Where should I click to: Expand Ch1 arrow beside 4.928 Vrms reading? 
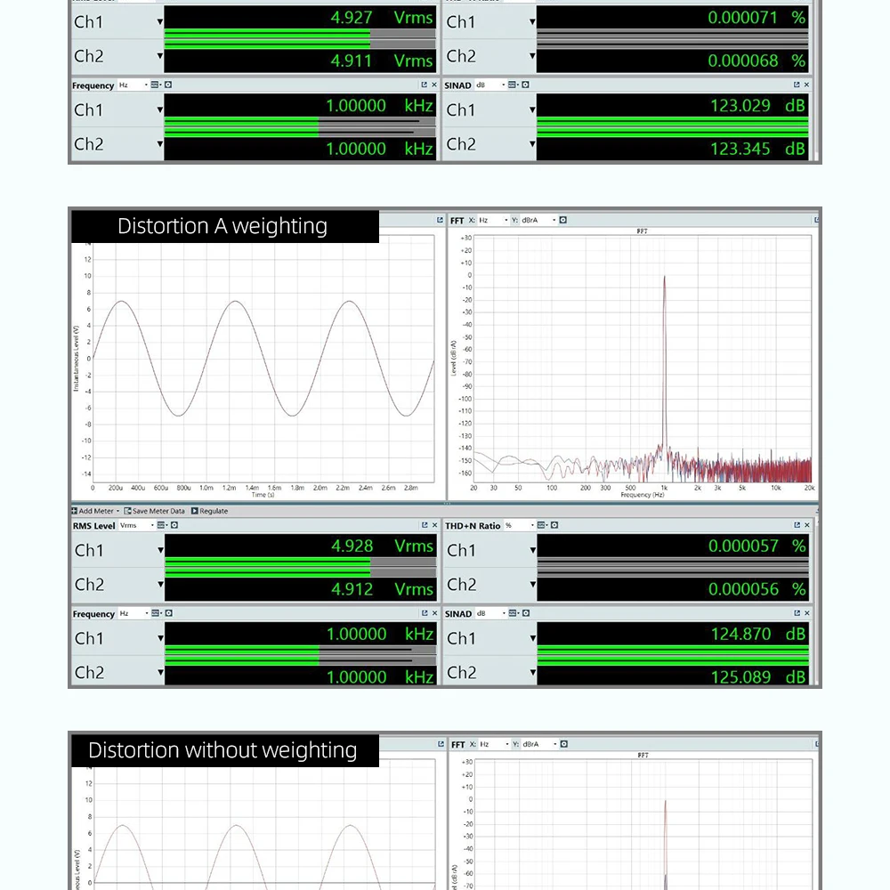click(x=160, y=550)
